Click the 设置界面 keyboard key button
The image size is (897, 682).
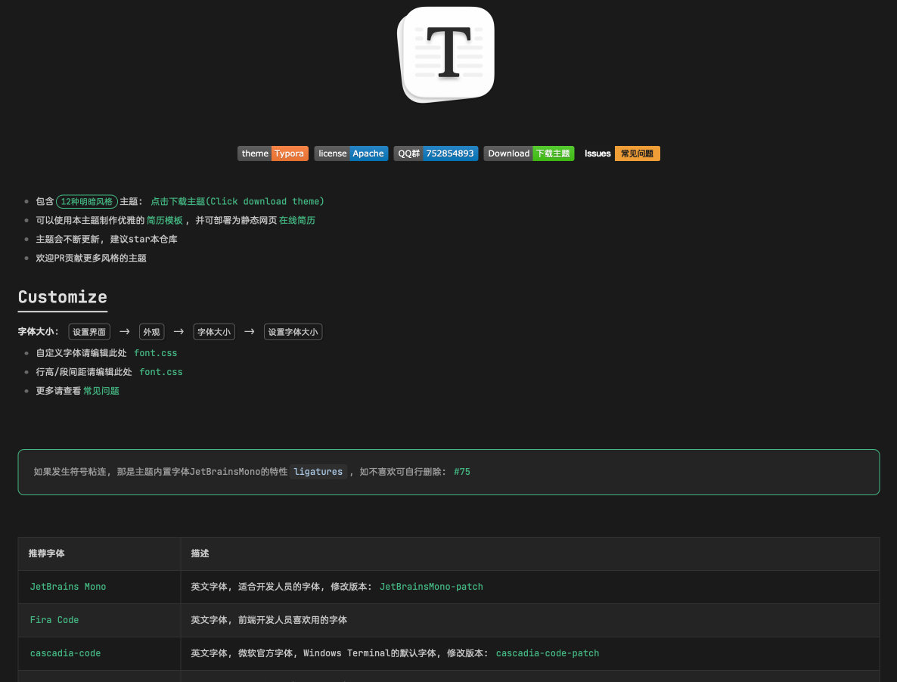88,331
